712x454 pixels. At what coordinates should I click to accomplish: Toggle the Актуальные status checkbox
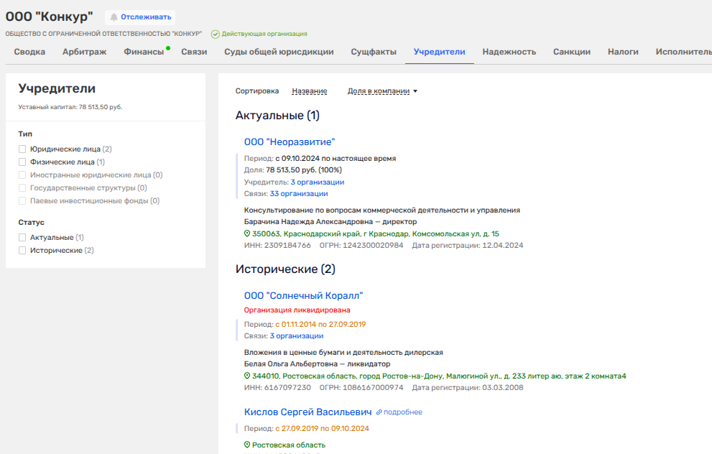tap(22, 238)
